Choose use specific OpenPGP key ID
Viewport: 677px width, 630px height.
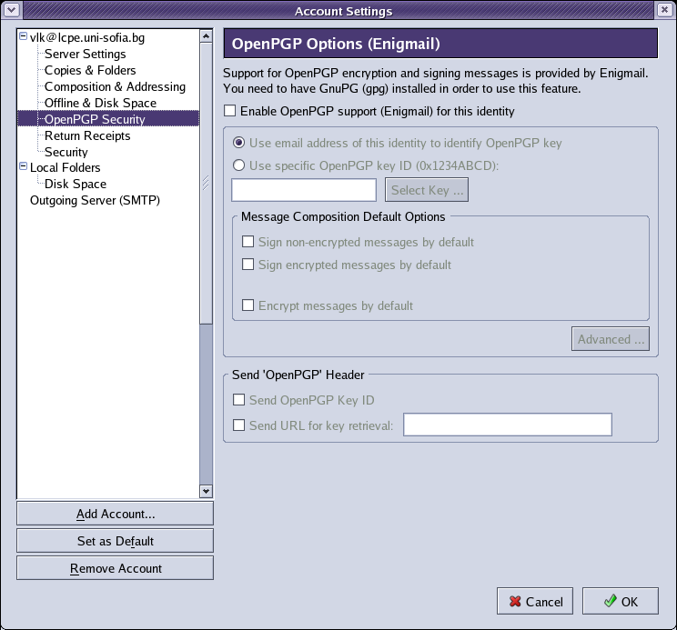click(238, 165)
